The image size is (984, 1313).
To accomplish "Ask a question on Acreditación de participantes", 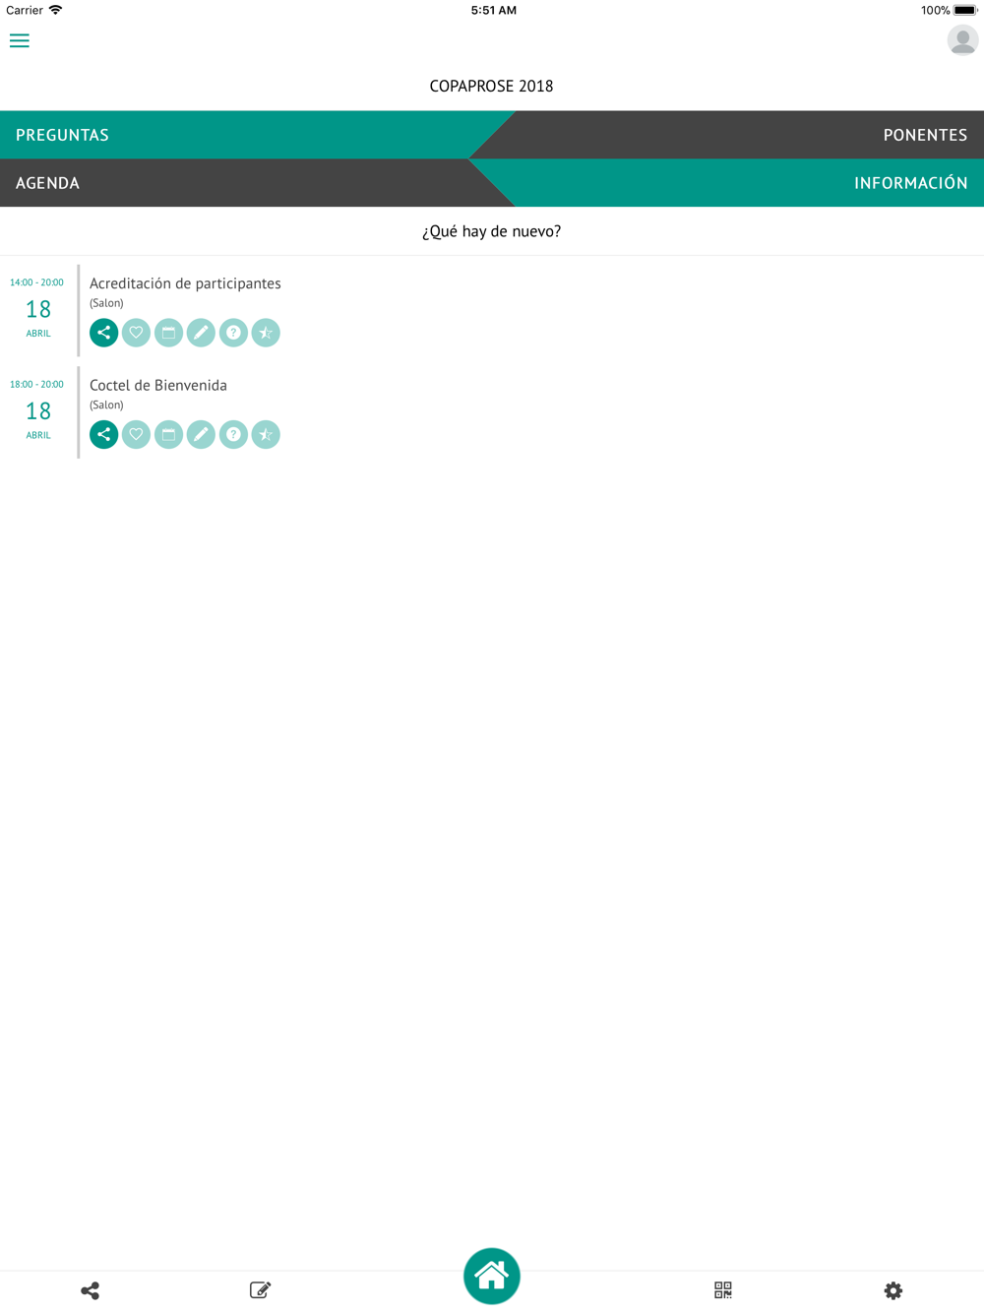I will [x=233, y=333].
